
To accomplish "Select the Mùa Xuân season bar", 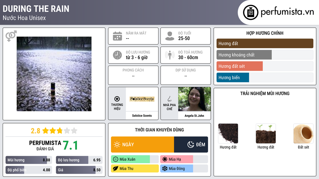I will [x=135, y=159].
